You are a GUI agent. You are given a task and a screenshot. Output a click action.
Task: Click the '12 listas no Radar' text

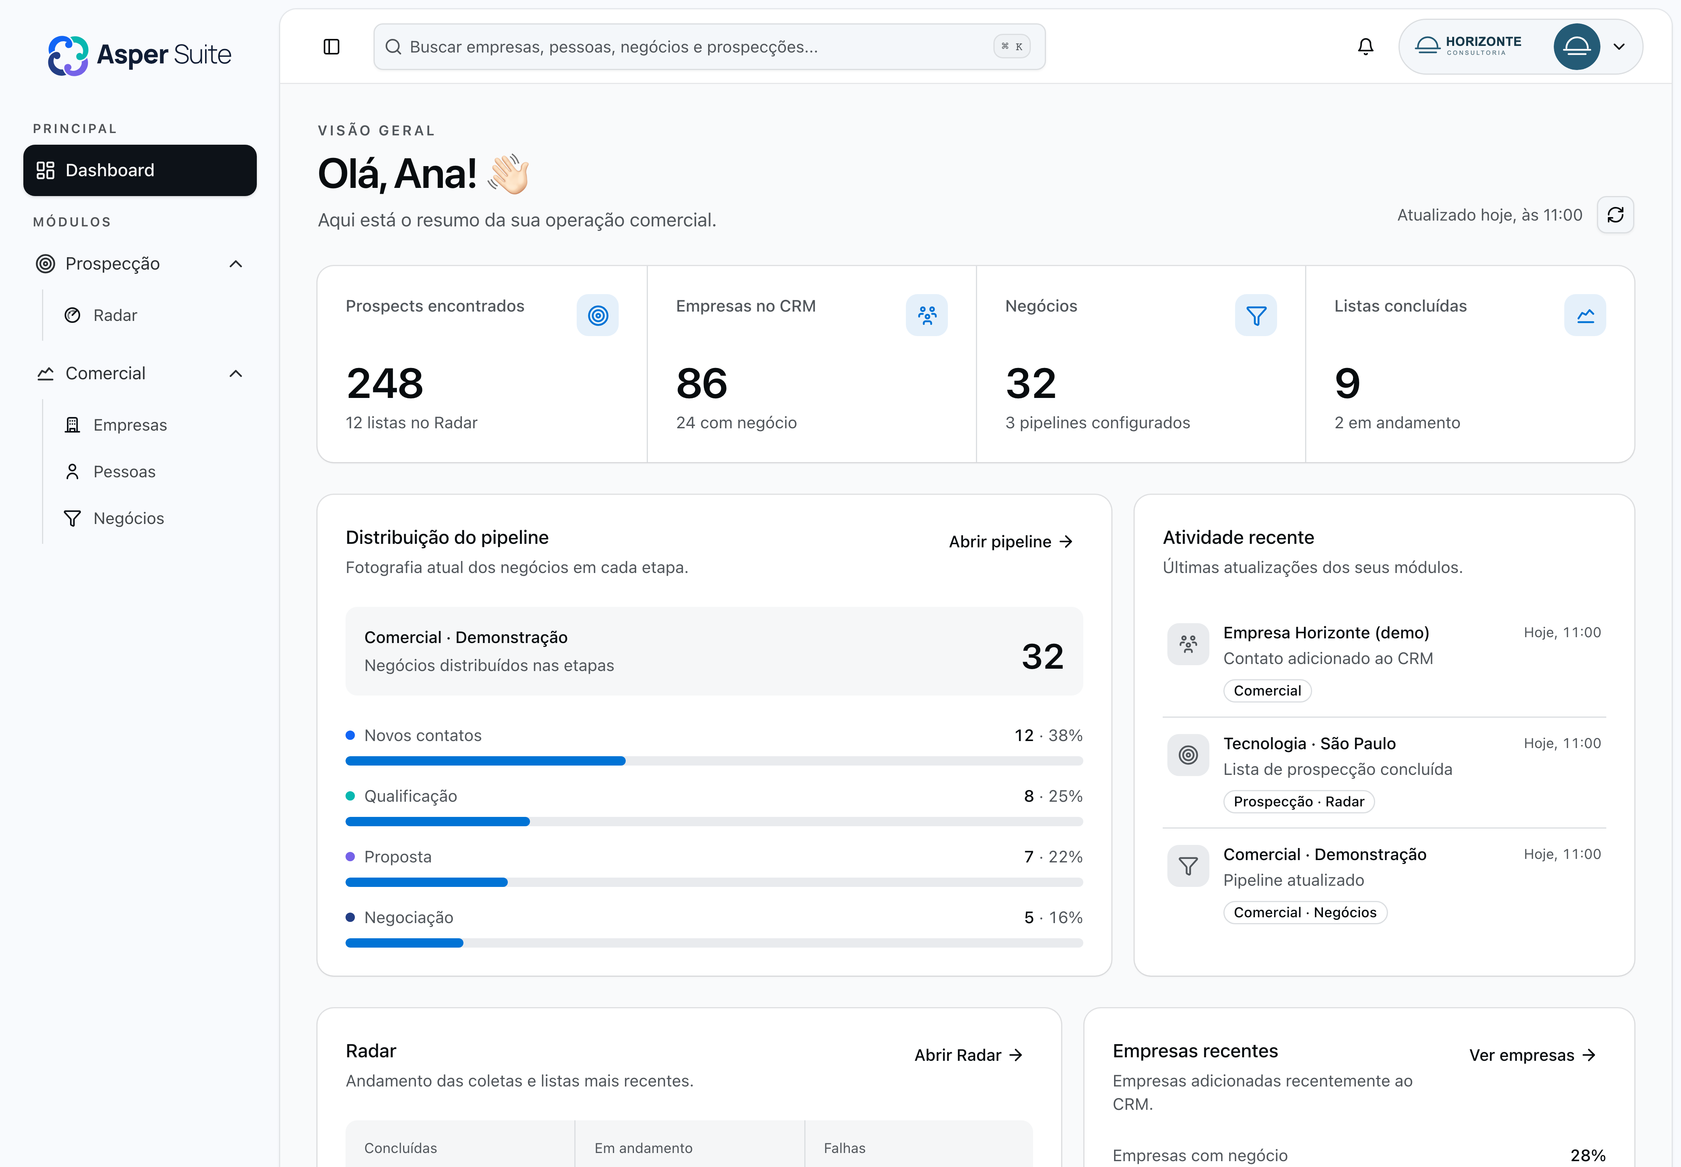411,423
